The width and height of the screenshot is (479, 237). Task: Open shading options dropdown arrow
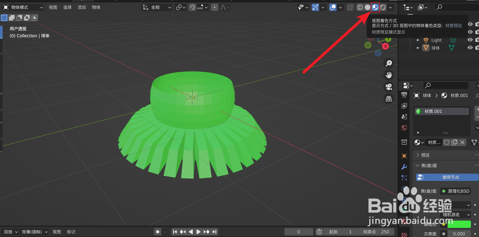390,7
